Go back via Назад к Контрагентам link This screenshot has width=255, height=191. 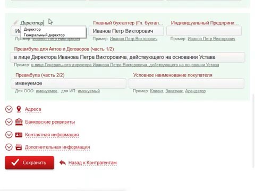(92, 163)
